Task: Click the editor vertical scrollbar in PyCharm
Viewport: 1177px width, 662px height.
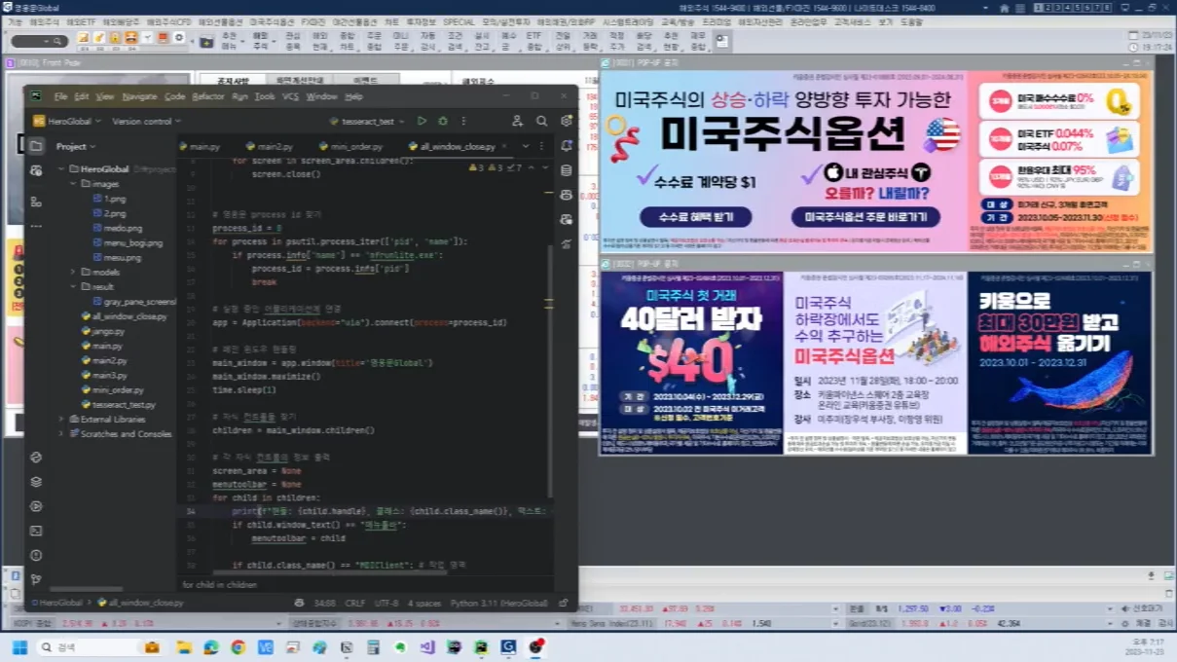Action: 550,370
